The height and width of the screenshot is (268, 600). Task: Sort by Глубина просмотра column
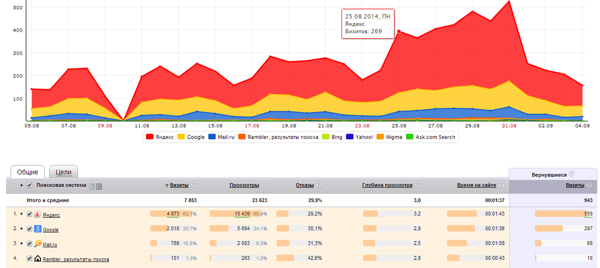pos(387,185)
